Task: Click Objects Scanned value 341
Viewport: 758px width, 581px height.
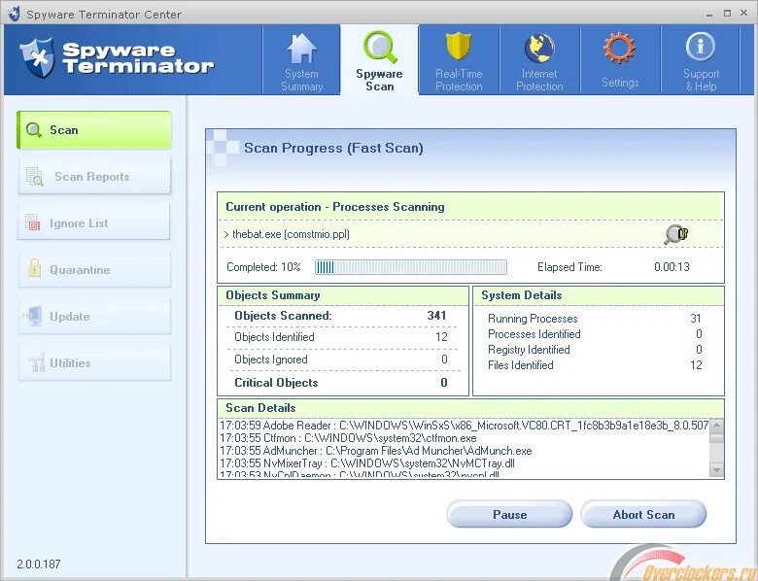Action: (x=436, y=315)
